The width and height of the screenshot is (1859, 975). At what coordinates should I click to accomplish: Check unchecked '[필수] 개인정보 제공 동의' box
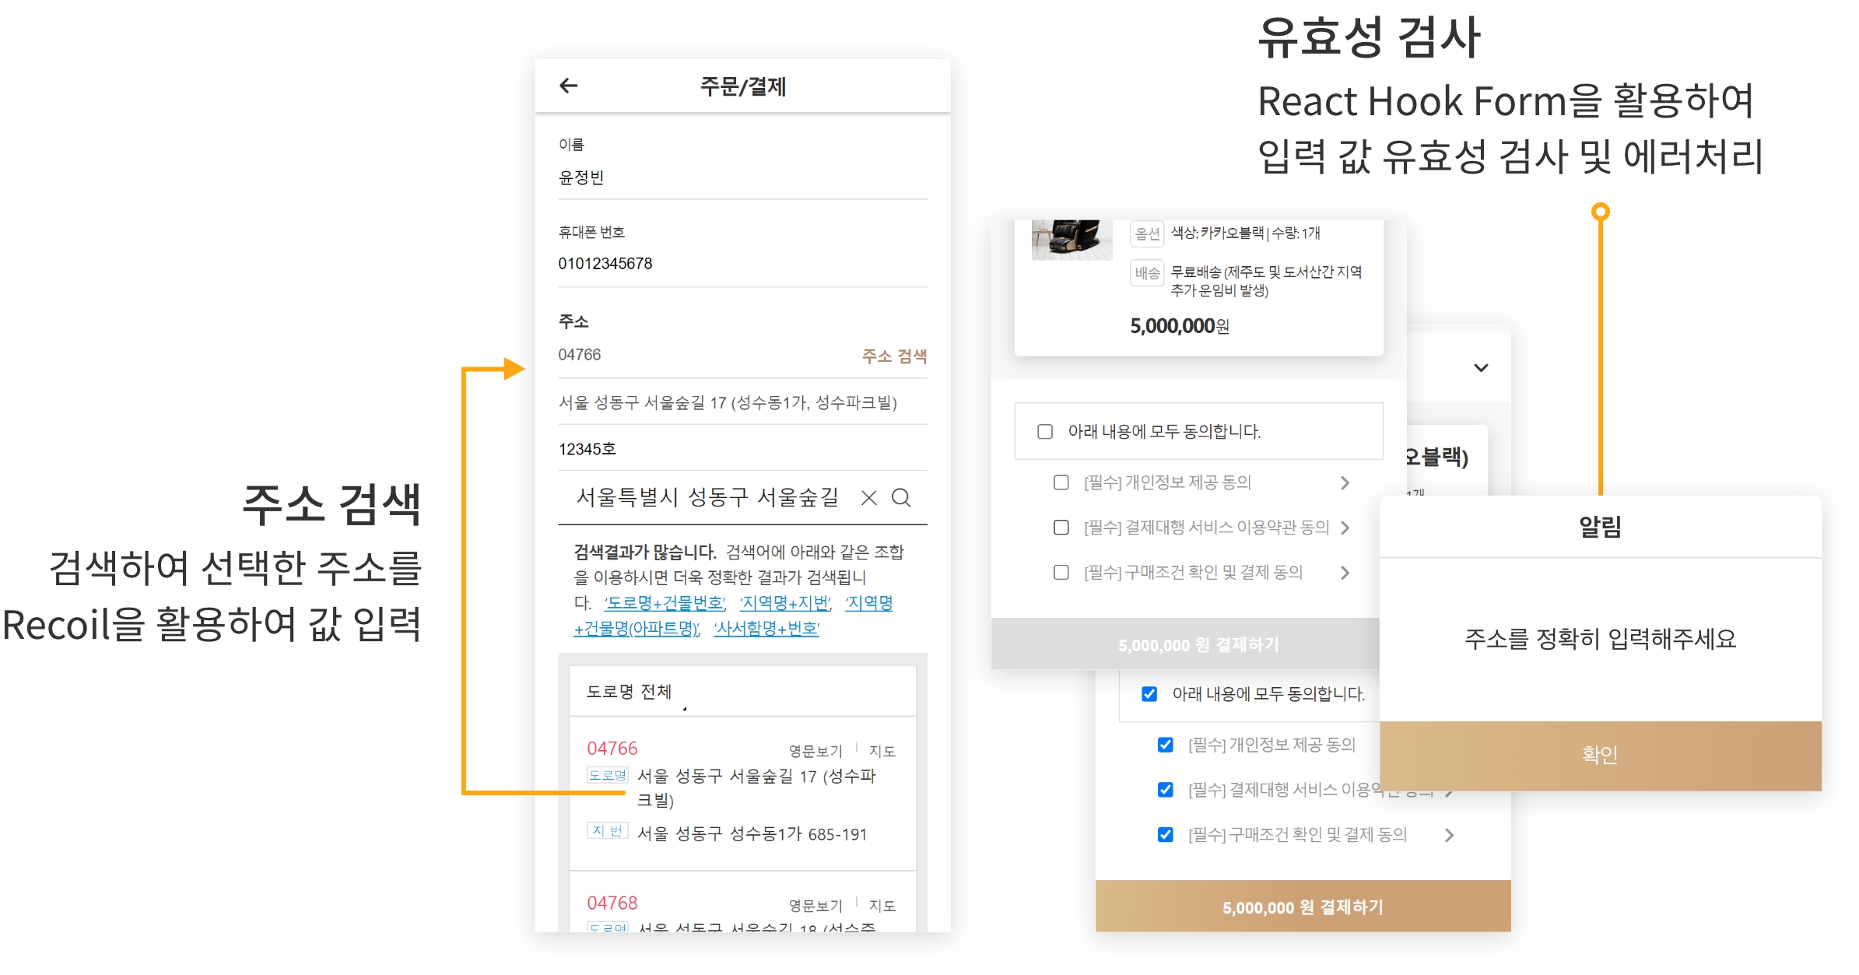coord(1061,482)
